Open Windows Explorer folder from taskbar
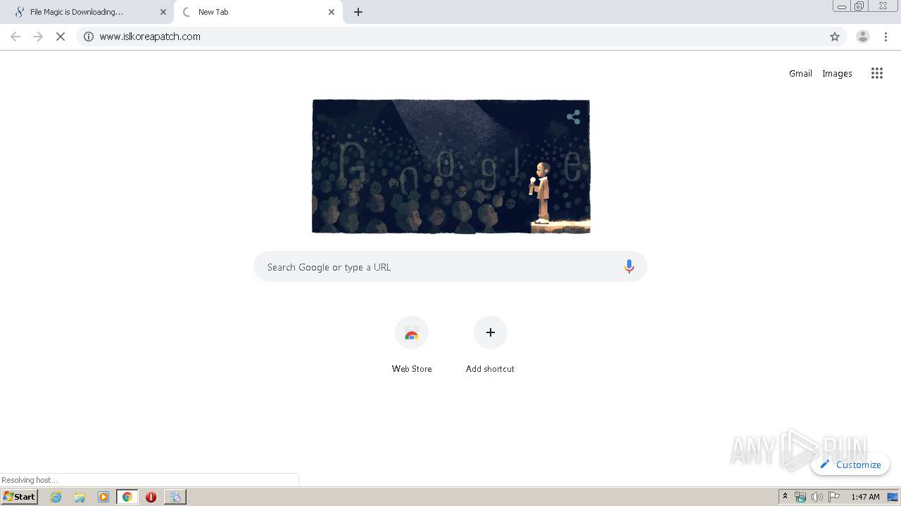This screenshot has height=506, width=901. [80, 497]
